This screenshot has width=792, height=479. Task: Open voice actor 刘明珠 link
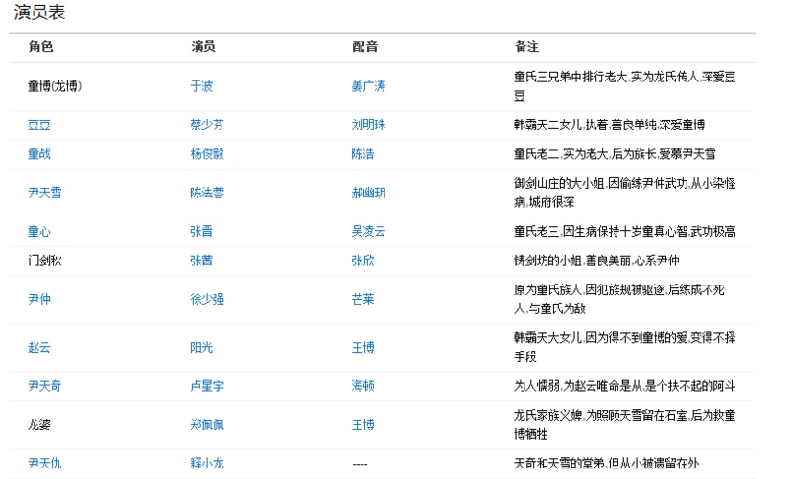coord(368,125)
